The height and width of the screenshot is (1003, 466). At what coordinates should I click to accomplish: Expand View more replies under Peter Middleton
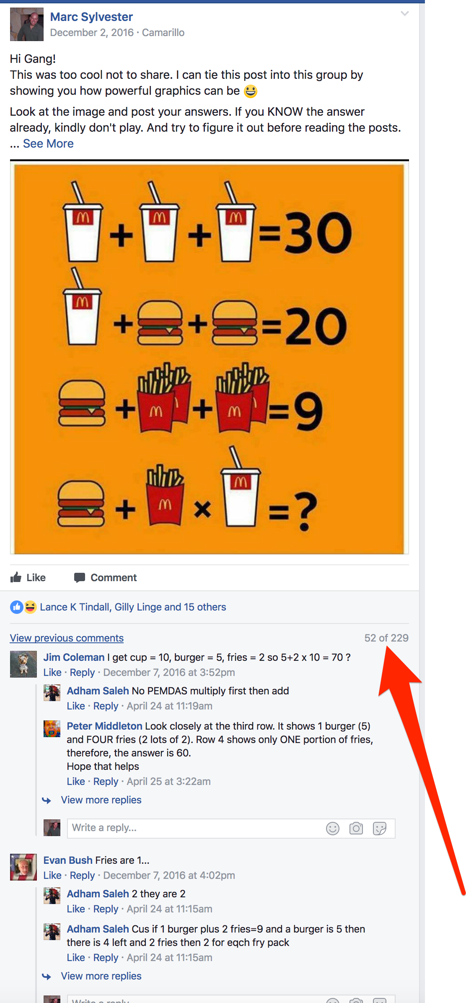tap(101, 800)
